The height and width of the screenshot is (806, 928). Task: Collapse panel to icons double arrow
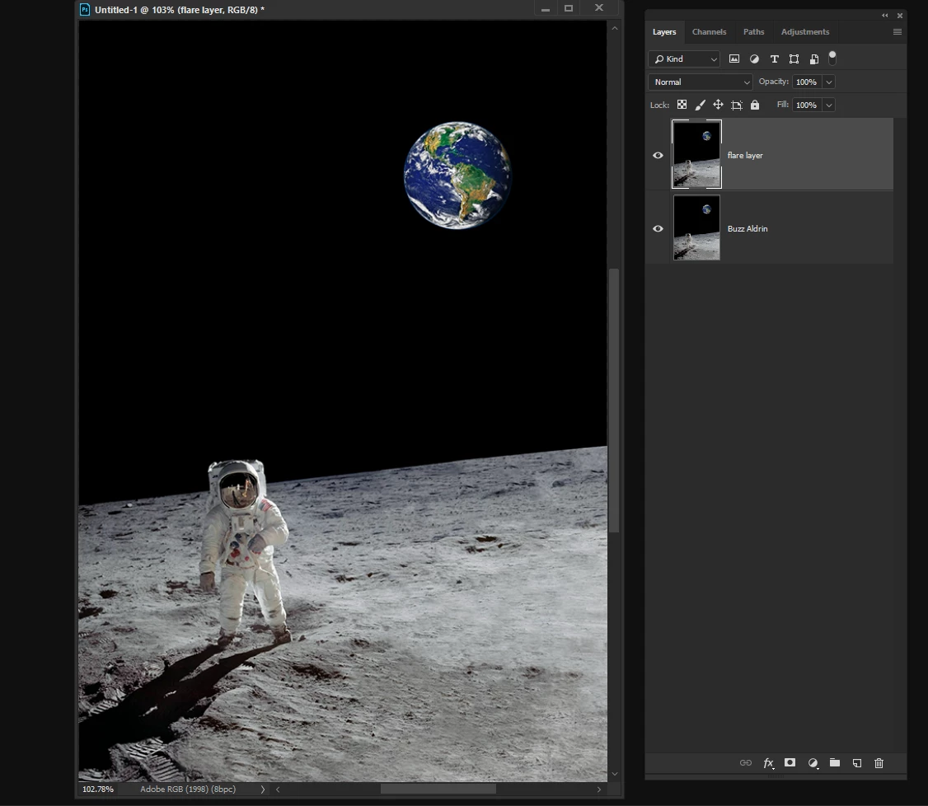tap(885, 16)
